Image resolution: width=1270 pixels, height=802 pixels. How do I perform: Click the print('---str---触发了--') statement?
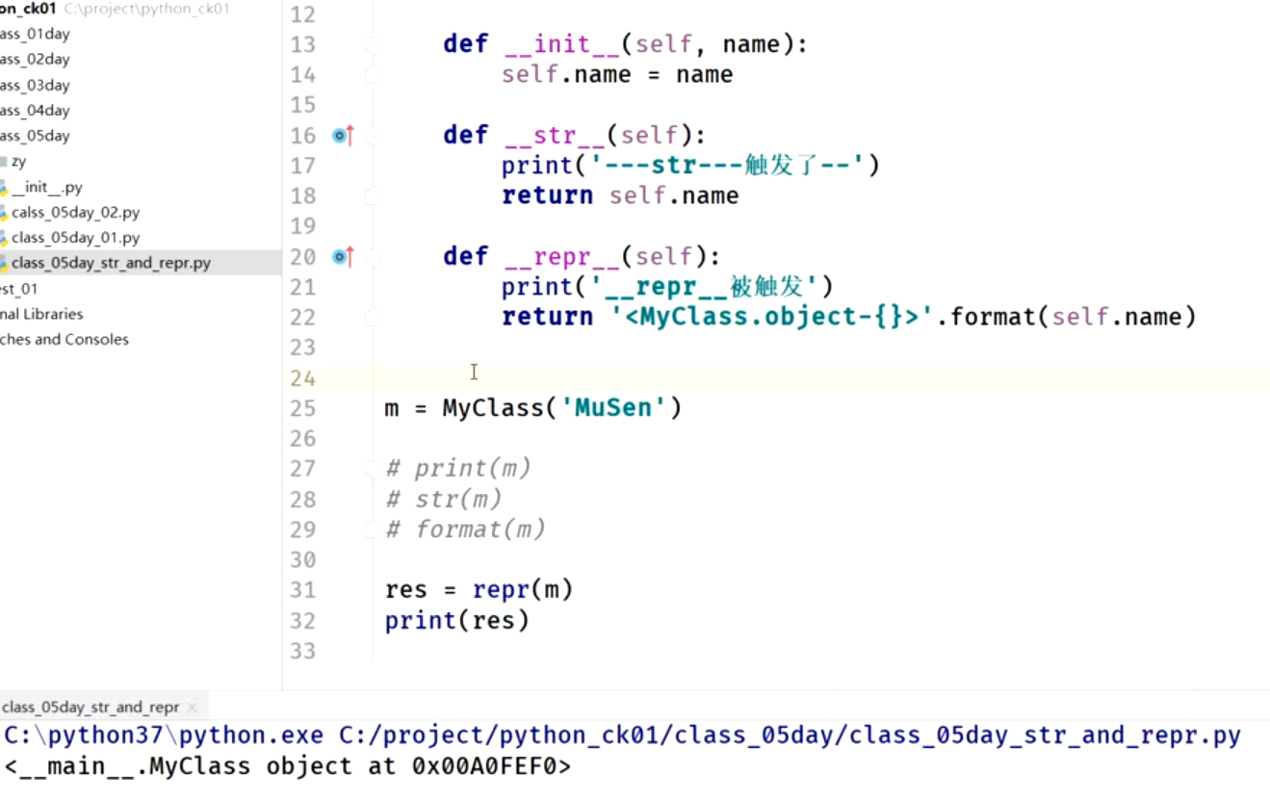(690, 166)
